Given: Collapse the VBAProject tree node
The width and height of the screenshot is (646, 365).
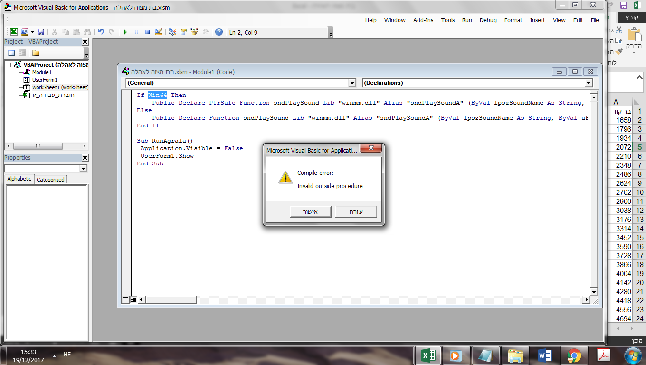Looking at the screenshot, I should click(9, 65).
